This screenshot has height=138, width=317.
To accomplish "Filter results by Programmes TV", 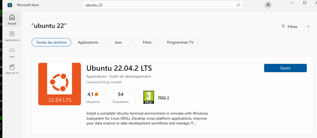I will [x=180, y=42].
